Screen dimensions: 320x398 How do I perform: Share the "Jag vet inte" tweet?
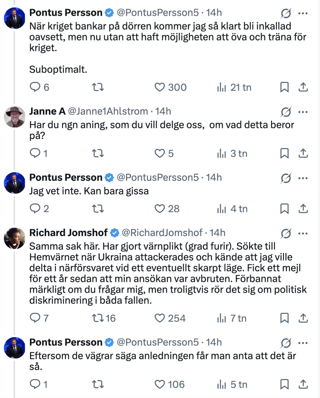[x=303, y=209]
